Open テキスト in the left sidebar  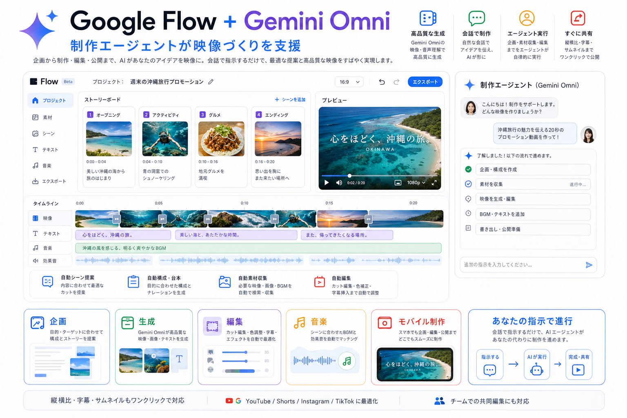[x=45, y=150]
